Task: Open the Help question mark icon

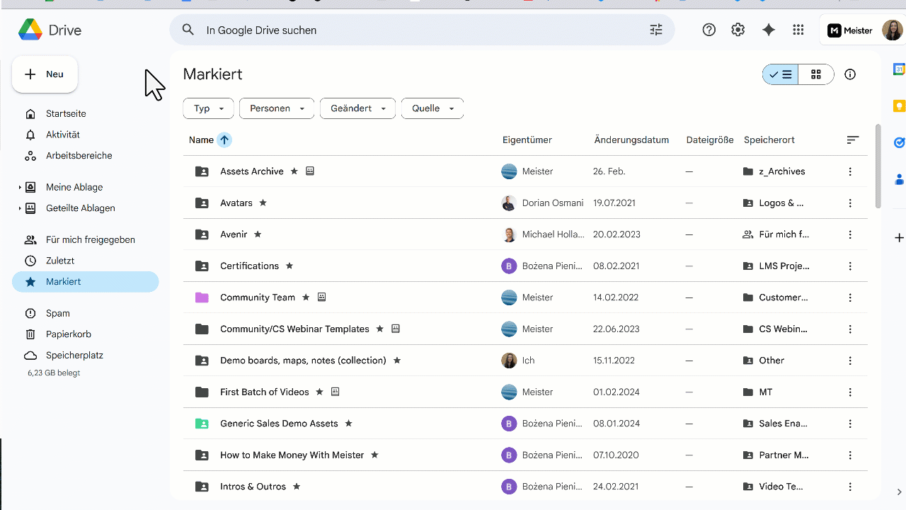Action: click(709, 30)
